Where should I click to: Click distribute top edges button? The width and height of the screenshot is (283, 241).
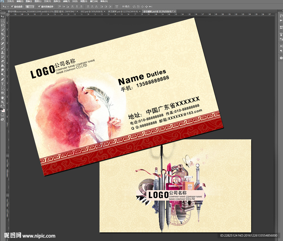[88, 7]
